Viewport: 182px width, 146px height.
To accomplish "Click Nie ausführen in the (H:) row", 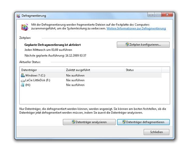I will click(x=75, y=85).
